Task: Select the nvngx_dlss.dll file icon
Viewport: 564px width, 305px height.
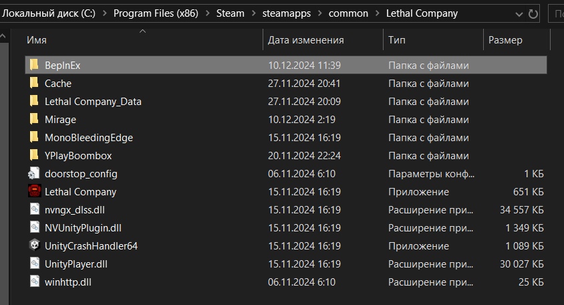Action: [35, 210]
